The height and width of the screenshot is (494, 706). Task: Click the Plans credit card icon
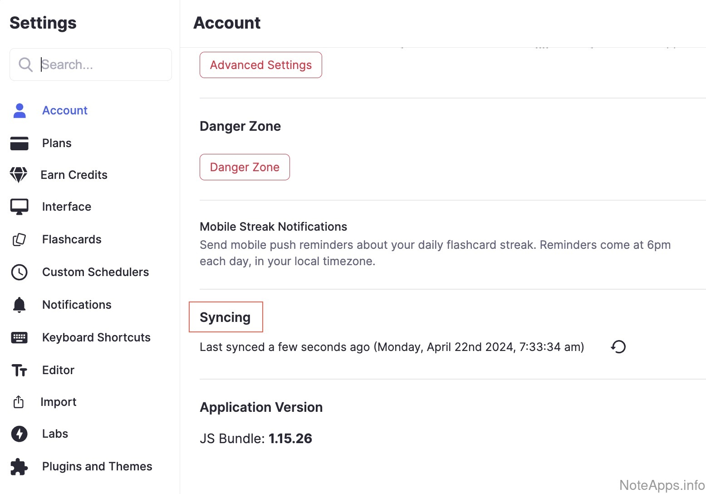(19, 143)
